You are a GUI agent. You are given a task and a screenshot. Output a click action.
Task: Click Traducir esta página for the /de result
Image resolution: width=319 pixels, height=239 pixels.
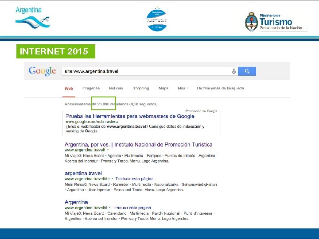click(x=135, y=179)
